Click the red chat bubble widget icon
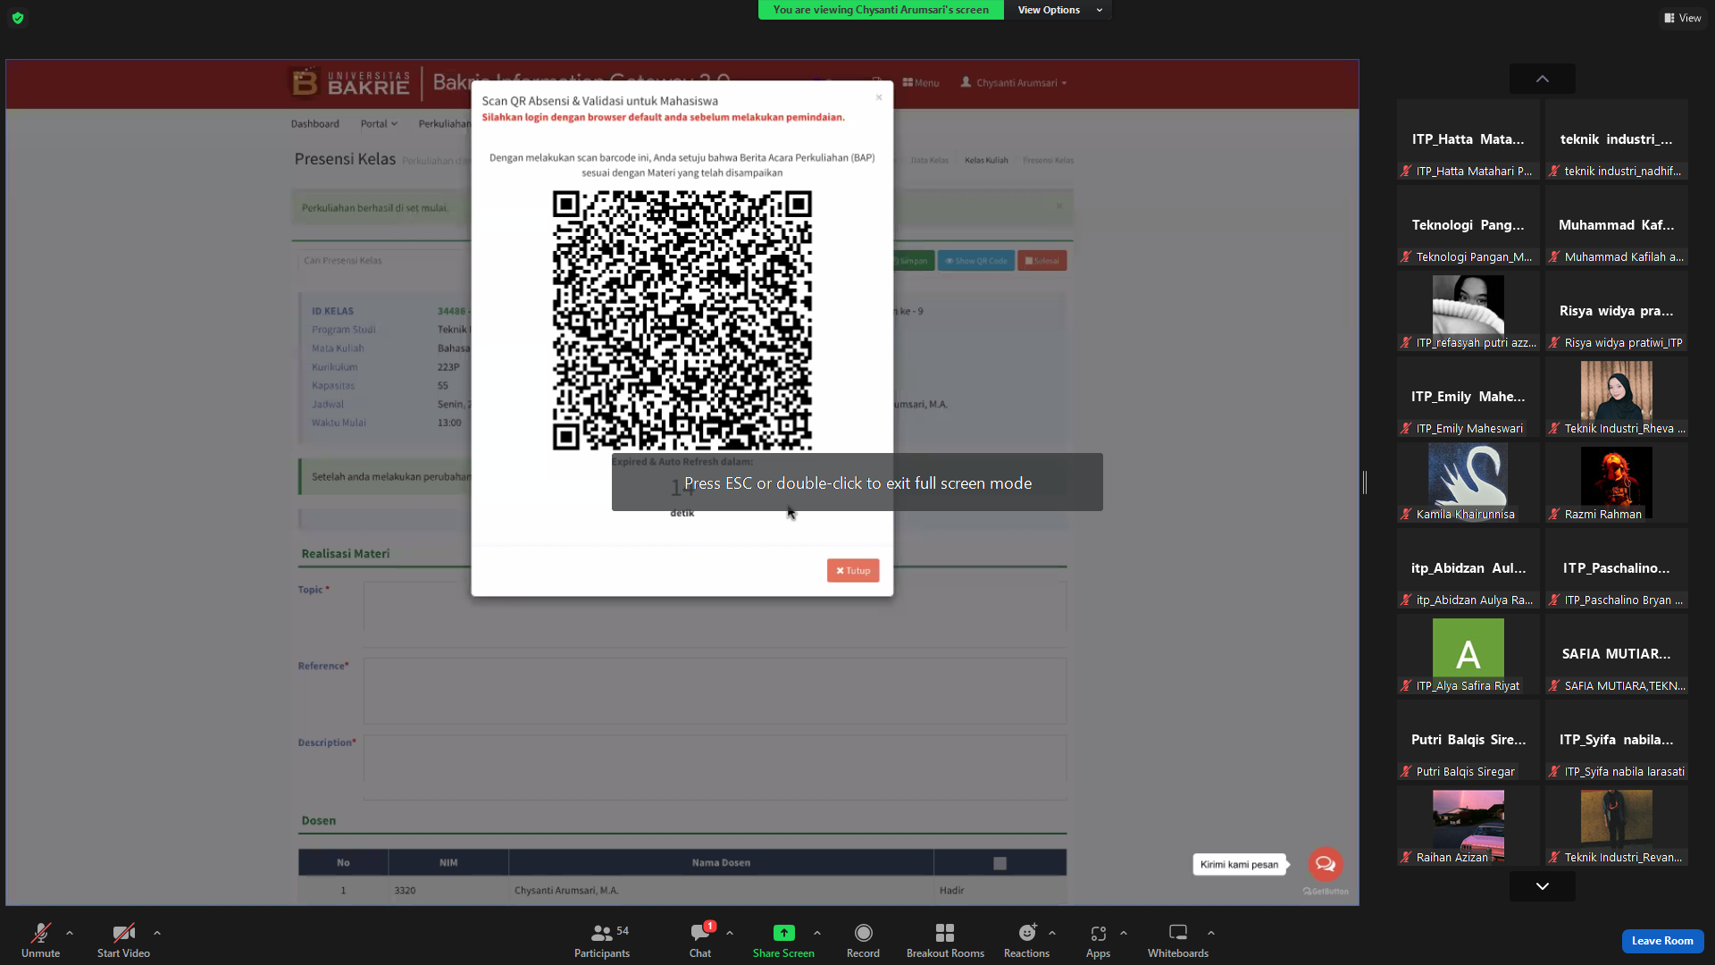Image resolution: width=1715 pixels, height=965 pixels. 1326,864
